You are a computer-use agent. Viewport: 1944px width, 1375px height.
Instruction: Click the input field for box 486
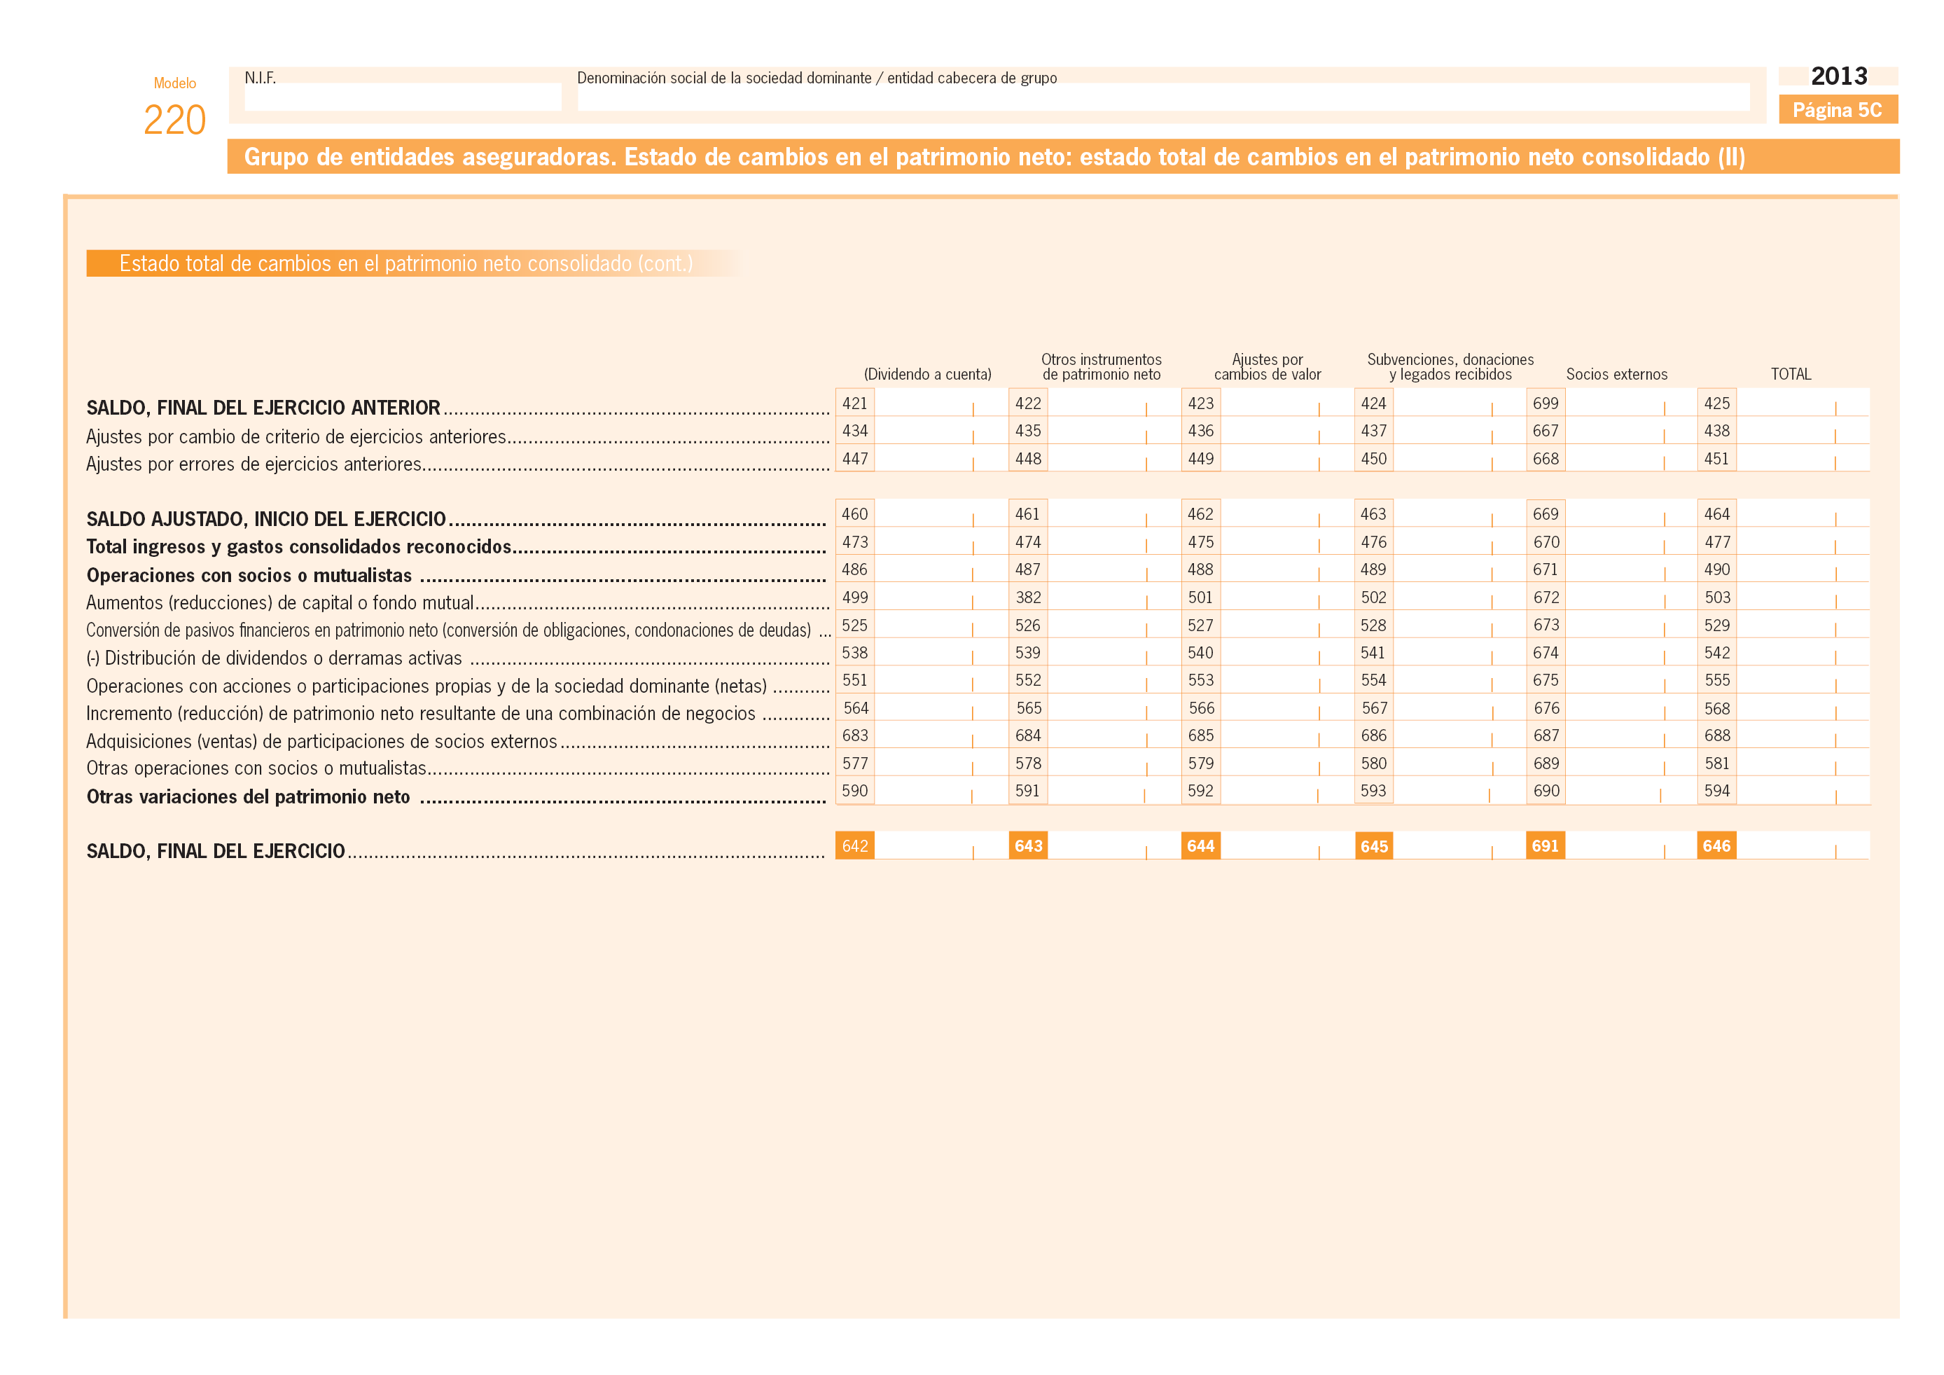coord(940,569)
